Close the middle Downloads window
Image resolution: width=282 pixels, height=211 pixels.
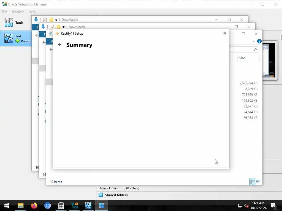coord(249,27)
